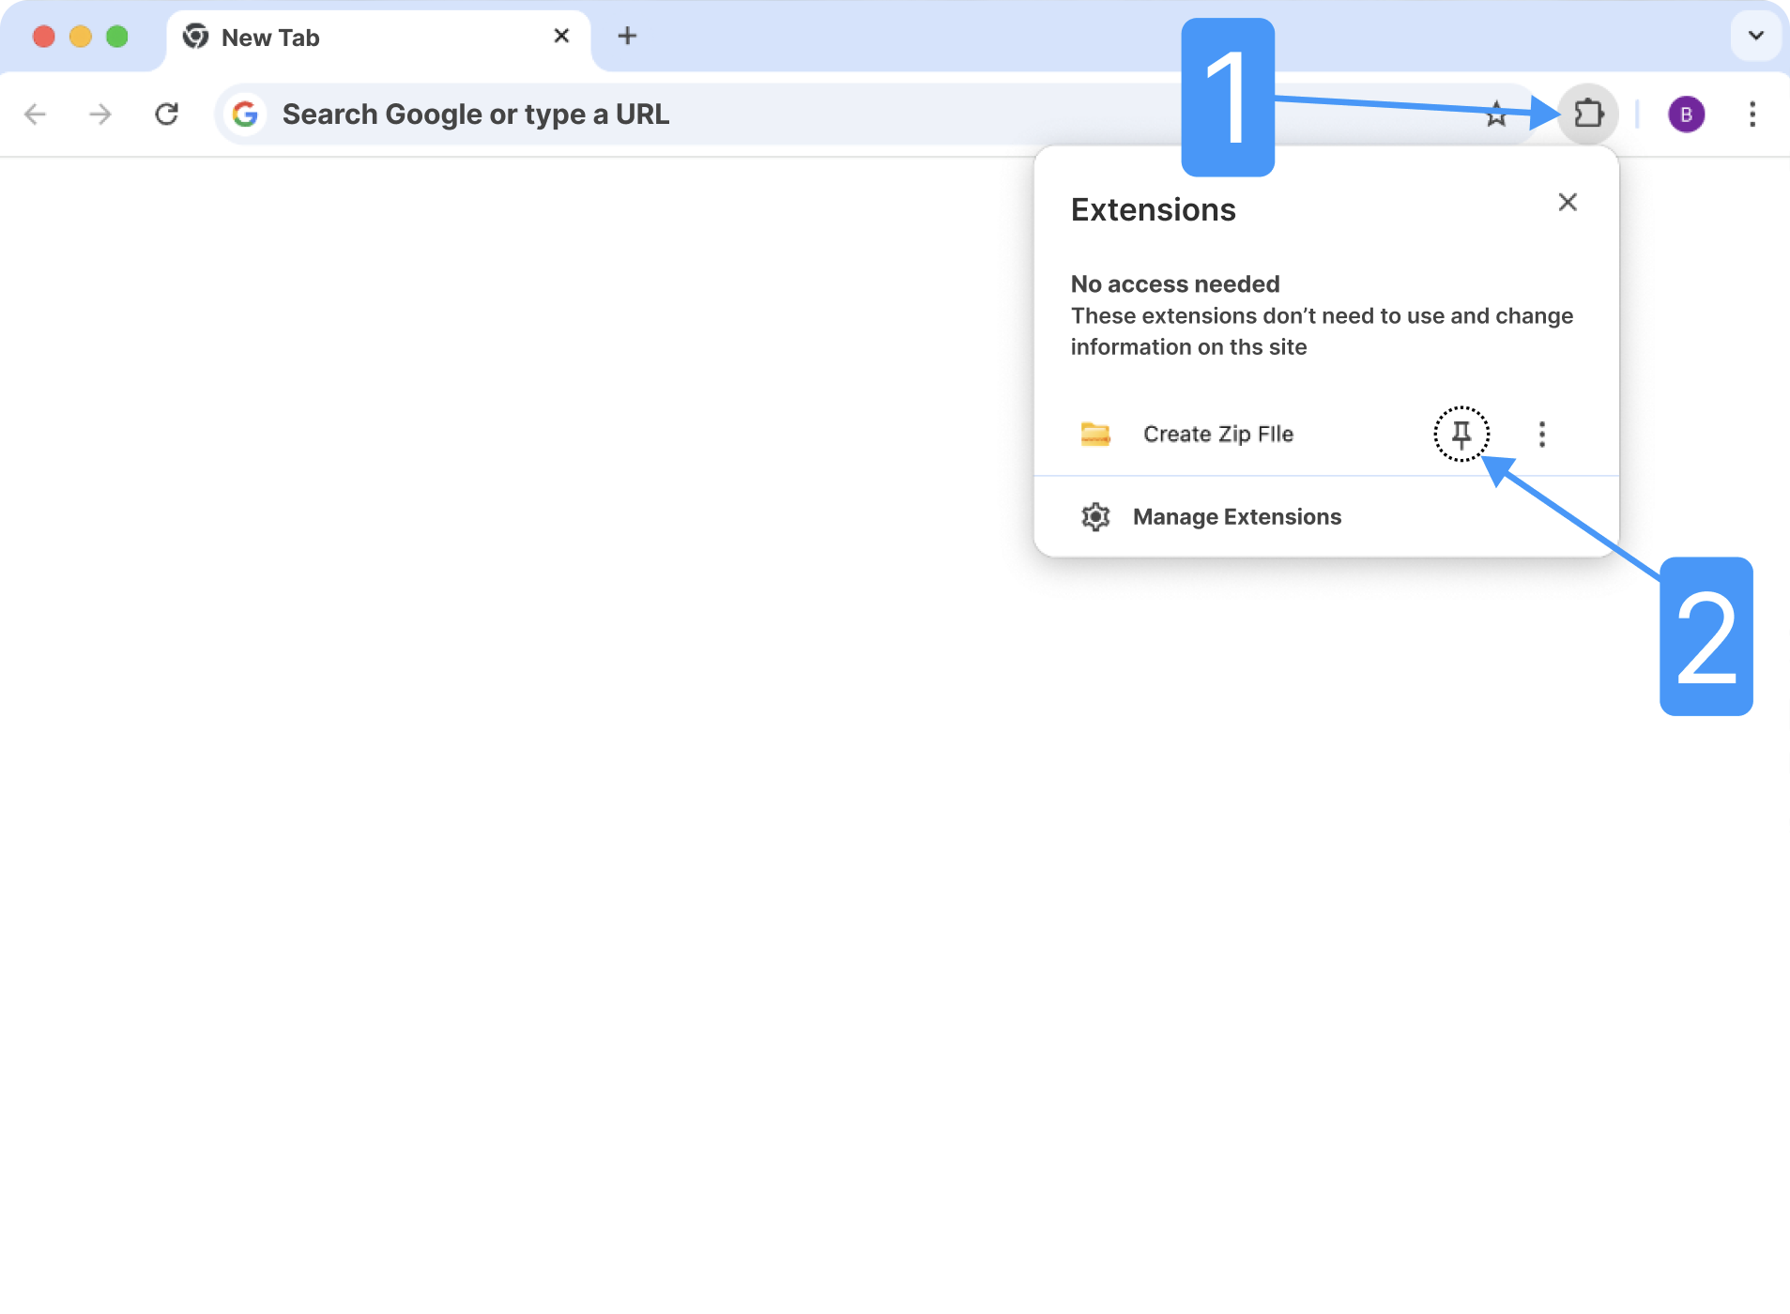Click the Google logo in the address bar

click(245, 114)
